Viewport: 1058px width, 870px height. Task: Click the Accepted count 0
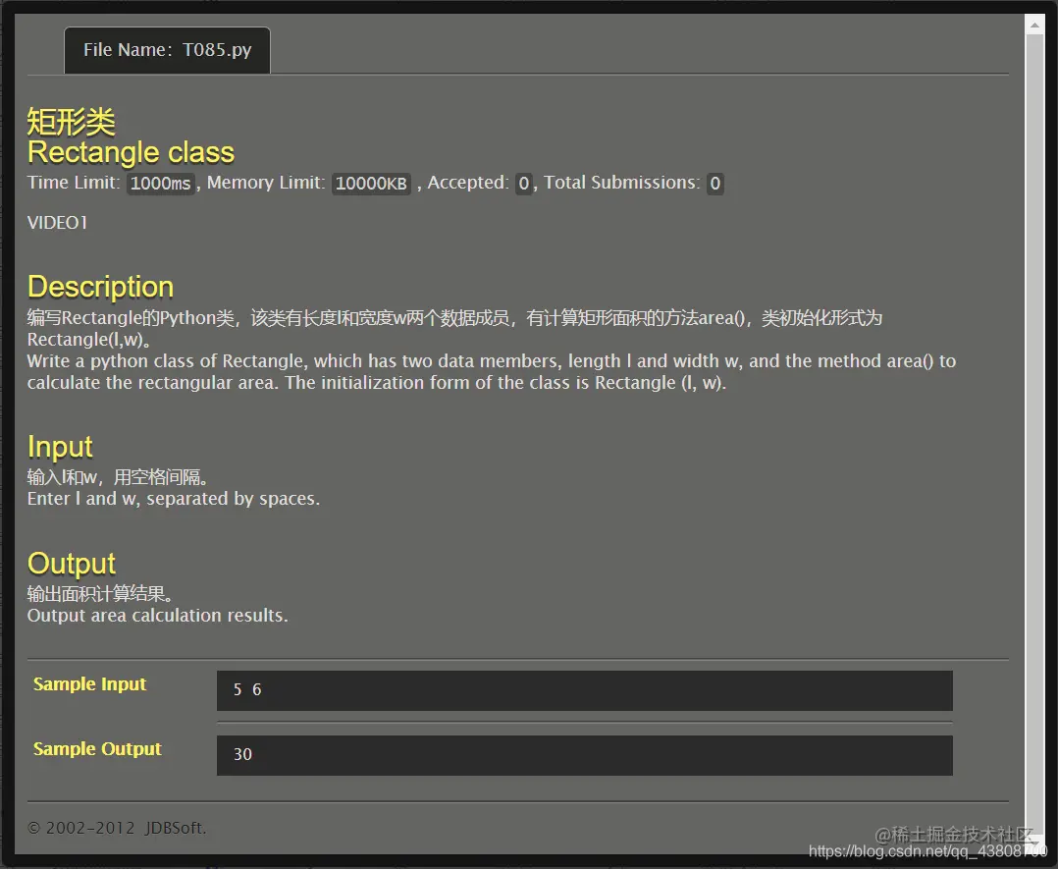click(524, 184)
